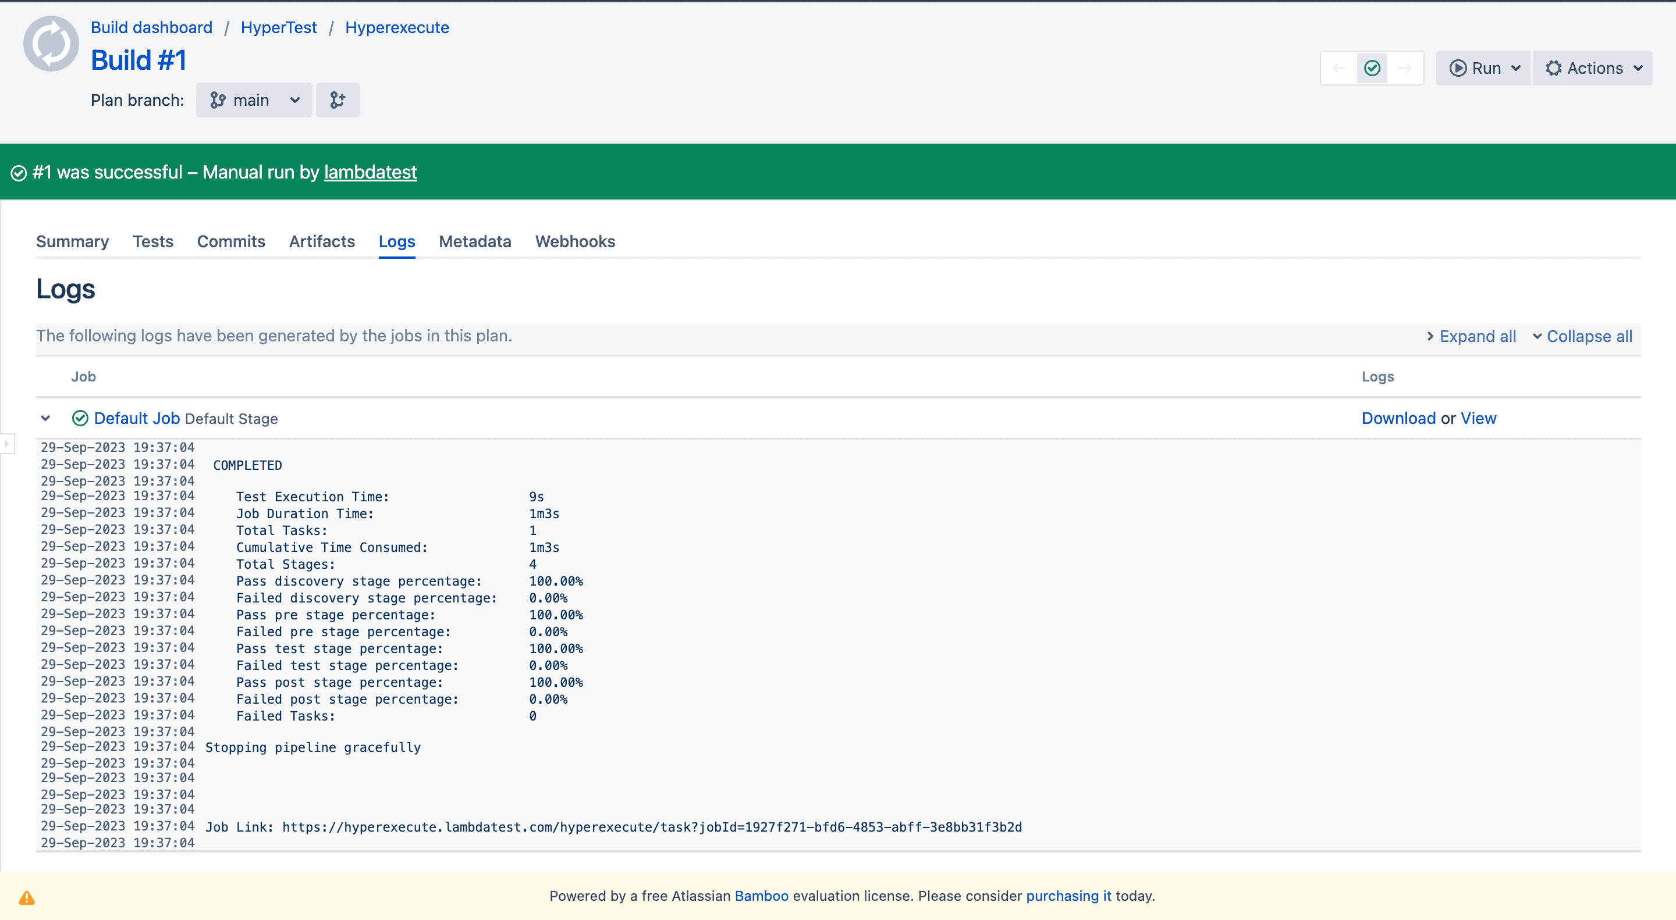
Task: Expand all job logs
Action: [1471, 336]
